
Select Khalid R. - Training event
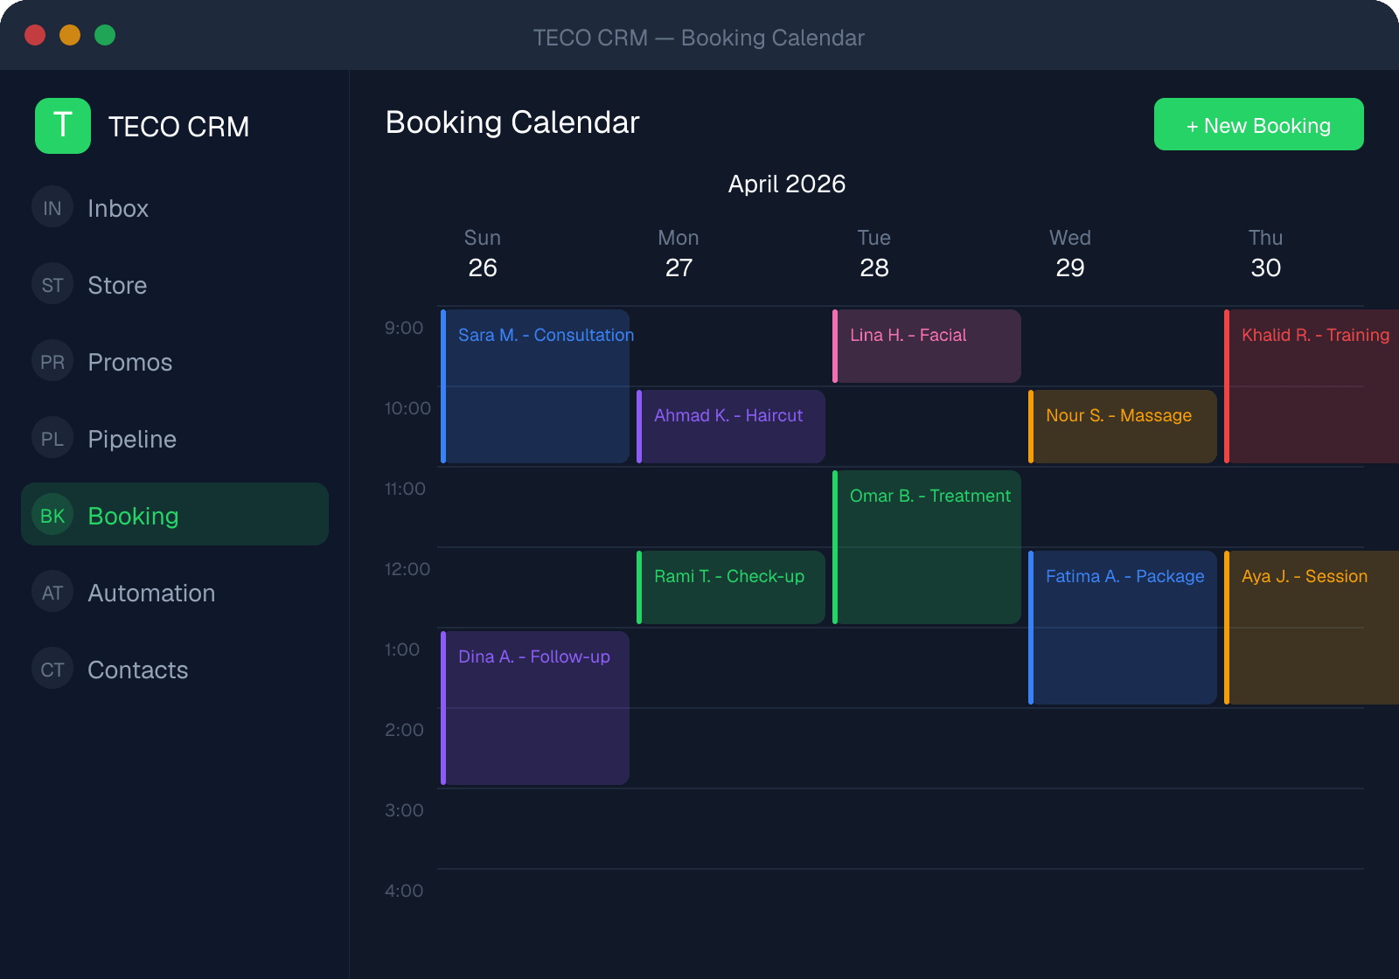[1312, 386]
